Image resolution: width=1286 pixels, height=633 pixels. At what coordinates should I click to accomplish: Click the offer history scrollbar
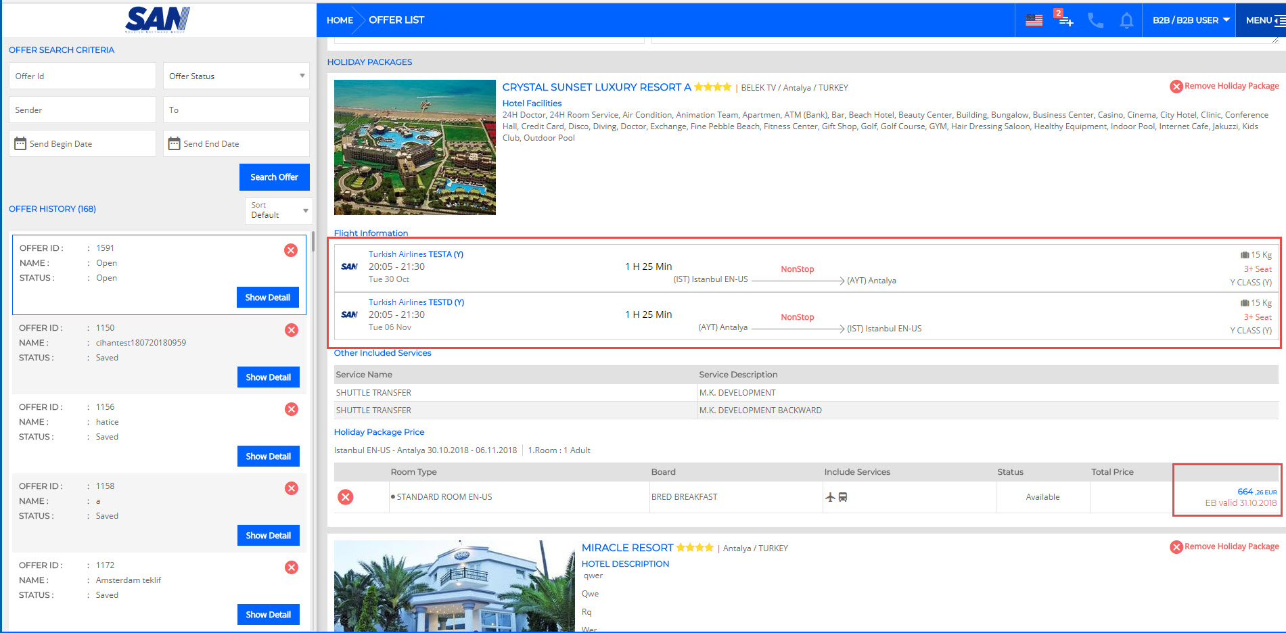(313, 242)
